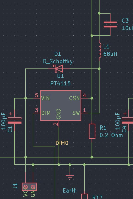Image resolution: width=133 pixels, height=199 pixels.
Task: Click the U1 reference text
Action: [x=60, y=76]
